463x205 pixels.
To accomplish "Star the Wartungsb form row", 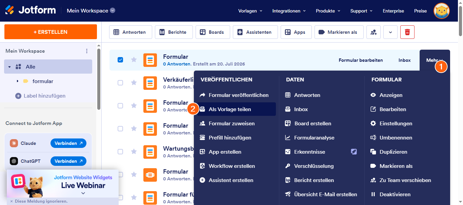I will pyautogui.click(x=134, y=151).
